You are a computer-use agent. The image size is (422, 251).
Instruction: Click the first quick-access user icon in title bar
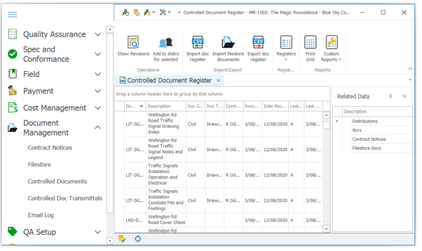point(126,13)
